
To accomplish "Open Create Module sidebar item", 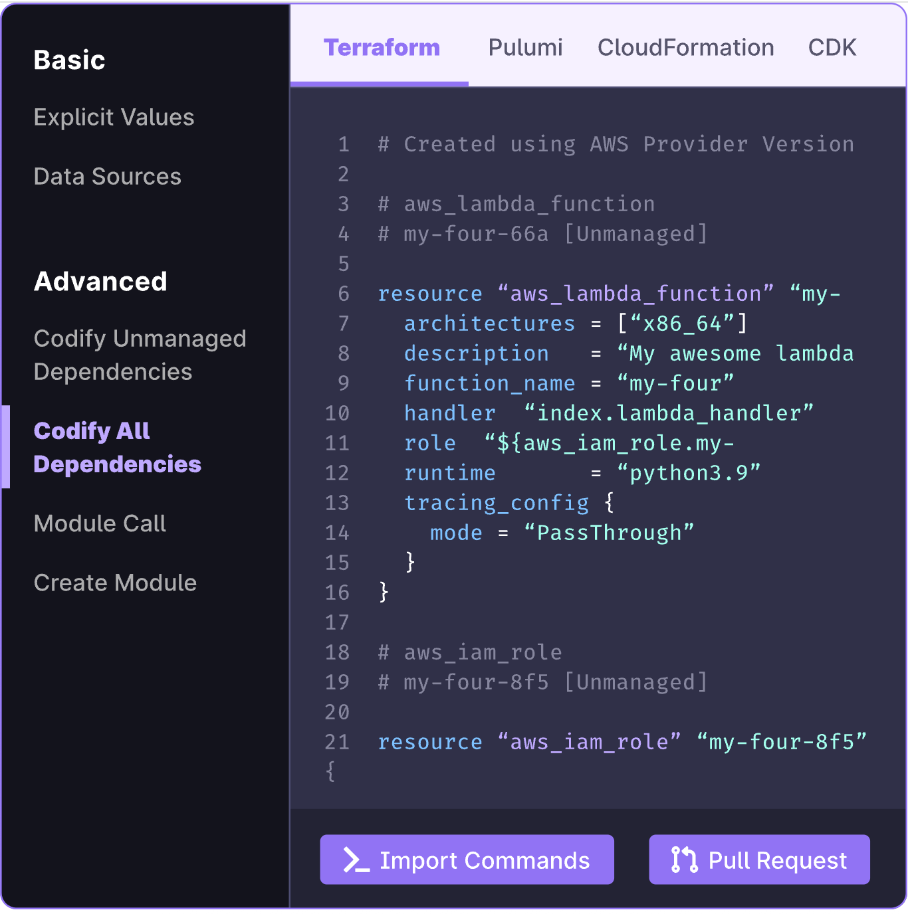I will 115,583.
